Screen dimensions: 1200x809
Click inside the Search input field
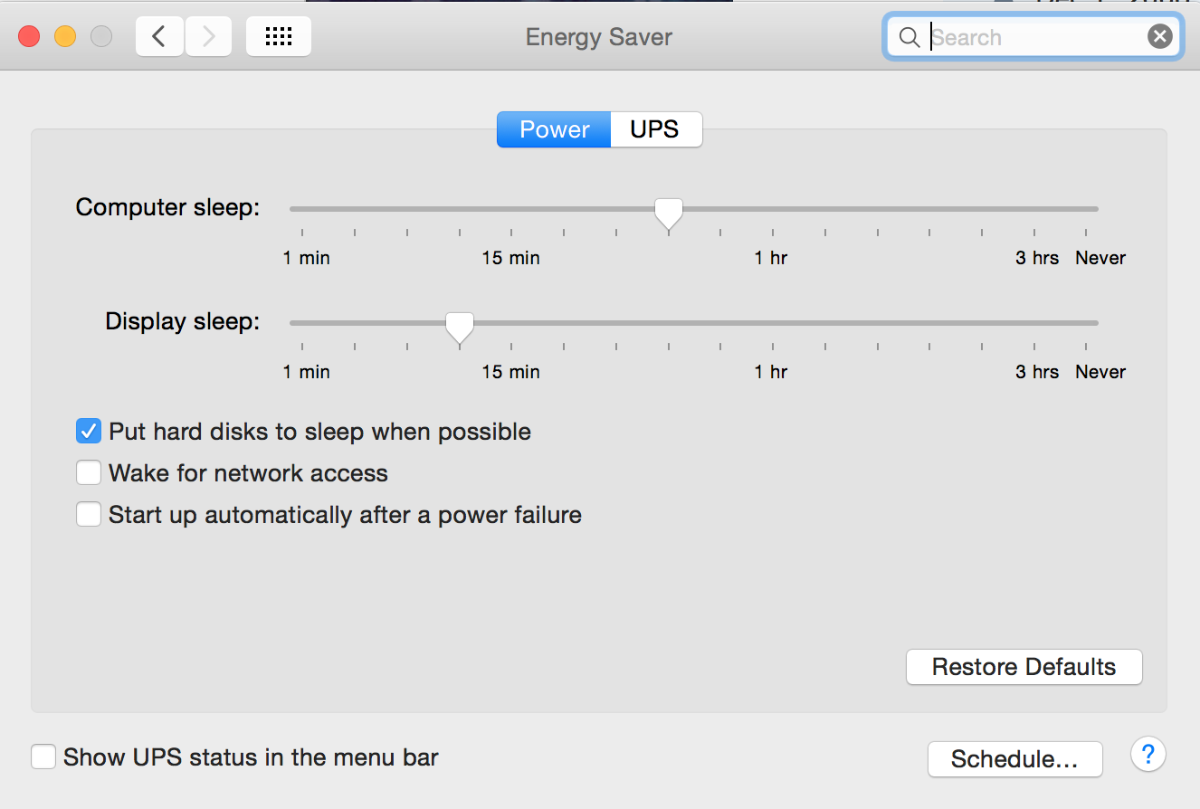1034,37
